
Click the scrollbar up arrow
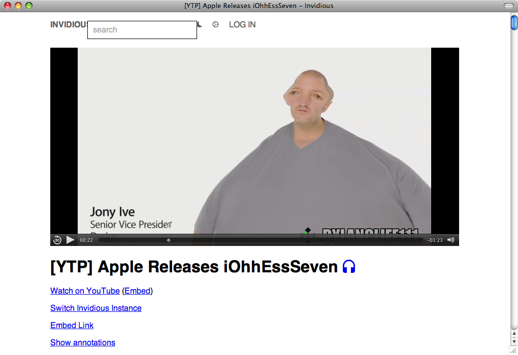pos(514,334)
